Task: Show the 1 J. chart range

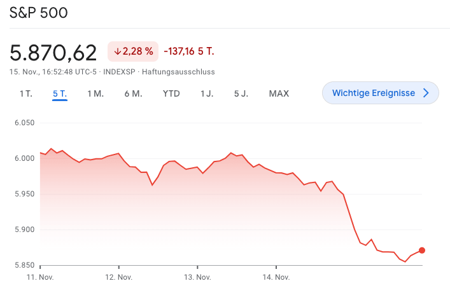Action: tap(207, 93)
